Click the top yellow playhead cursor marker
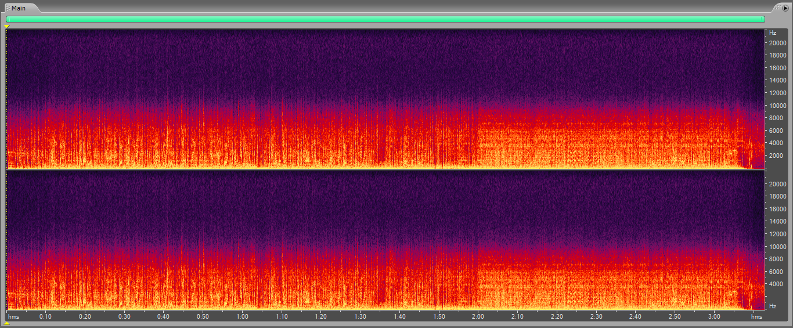Viewport: 793px width, 328px height. pyautogui.click(x=7, y=27)
